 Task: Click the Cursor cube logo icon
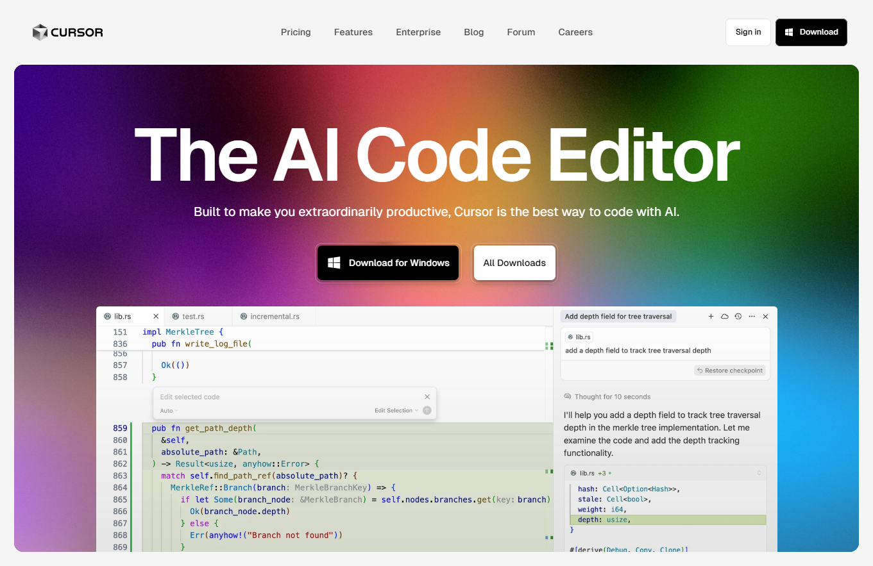(x=40, y=32)
